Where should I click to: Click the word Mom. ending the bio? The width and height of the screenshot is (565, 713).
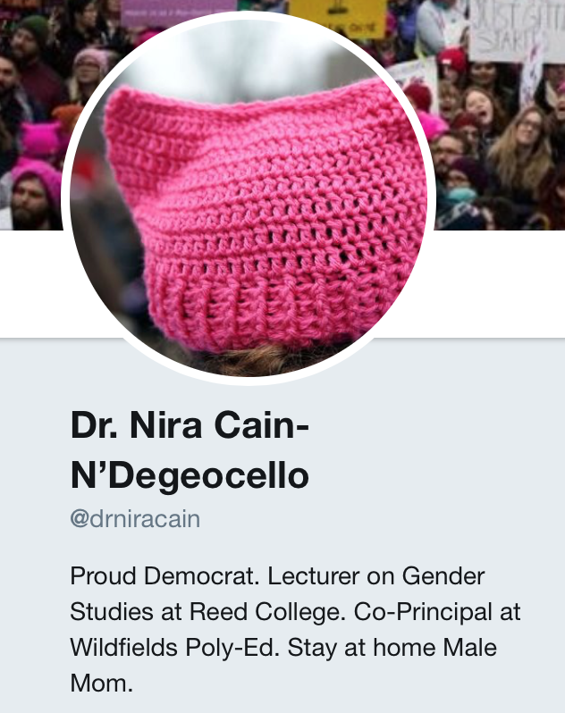click(x=102, y=683)
